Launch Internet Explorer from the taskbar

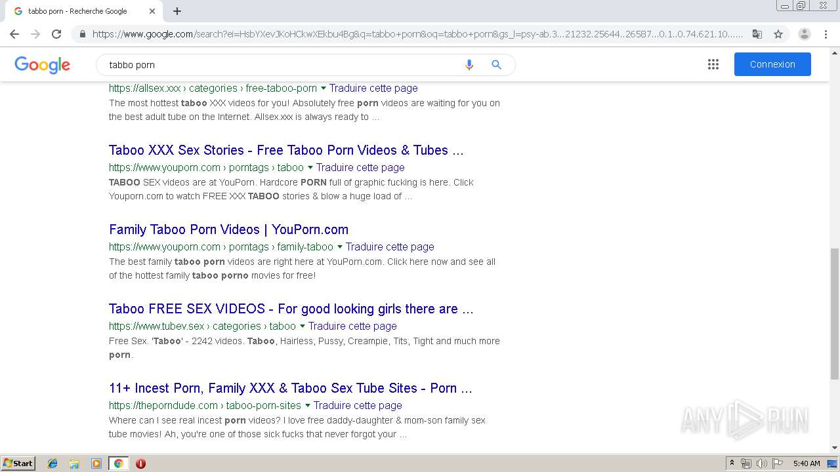point(52,463)
